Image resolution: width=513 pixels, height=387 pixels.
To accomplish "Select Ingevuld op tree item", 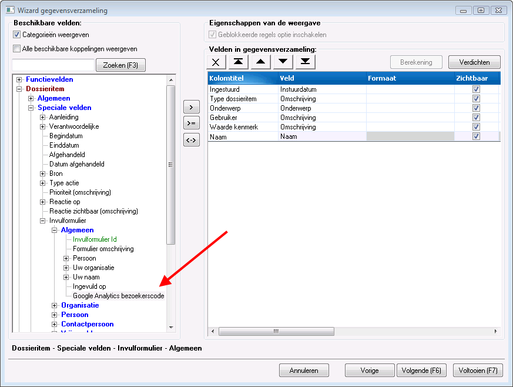I will (x=89, y=286).
